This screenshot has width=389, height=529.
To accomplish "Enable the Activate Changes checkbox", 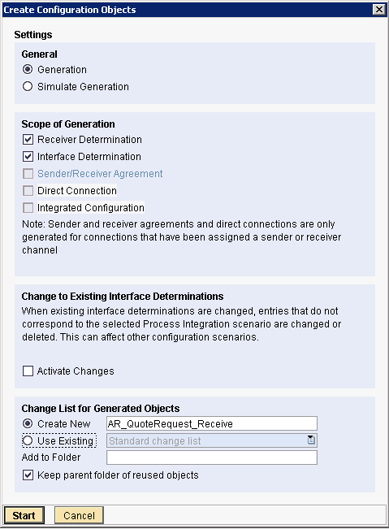I will point(28,371).
